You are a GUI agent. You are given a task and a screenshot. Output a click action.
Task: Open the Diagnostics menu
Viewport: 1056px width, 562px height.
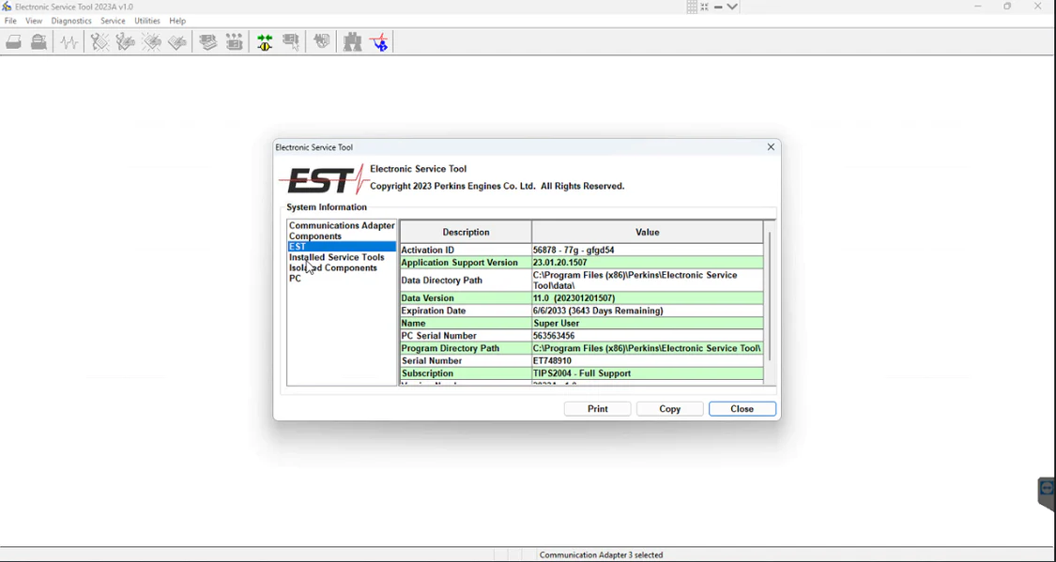(x=71, y=21)
